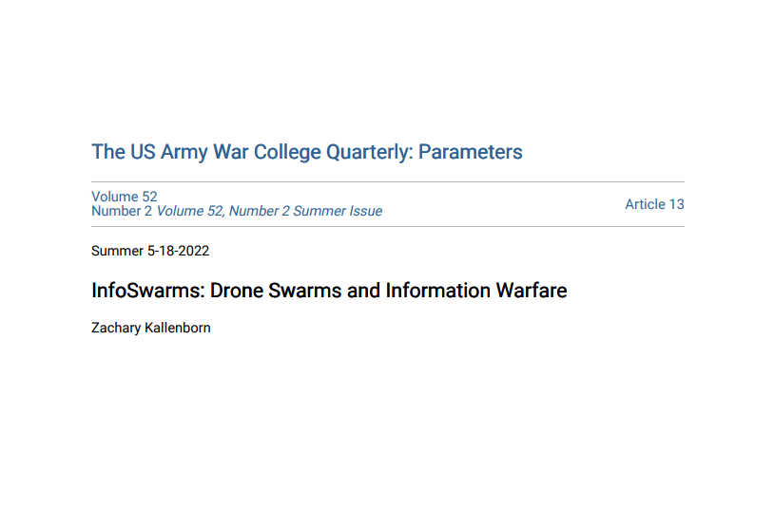The image size is (774, 529).
Task: Click the date 5-18-2022
Action: [x=177, y=251]
